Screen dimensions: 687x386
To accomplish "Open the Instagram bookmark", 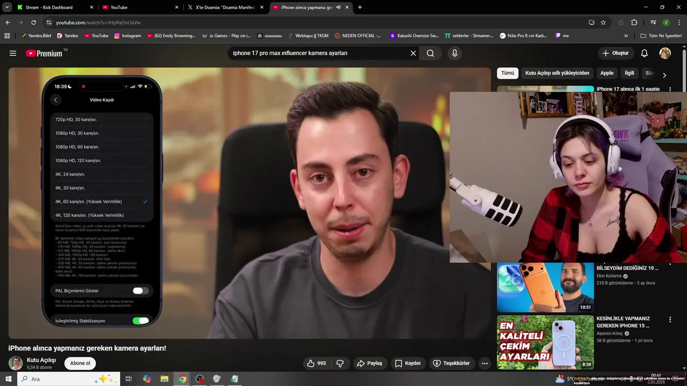I will tap(127, 36).
